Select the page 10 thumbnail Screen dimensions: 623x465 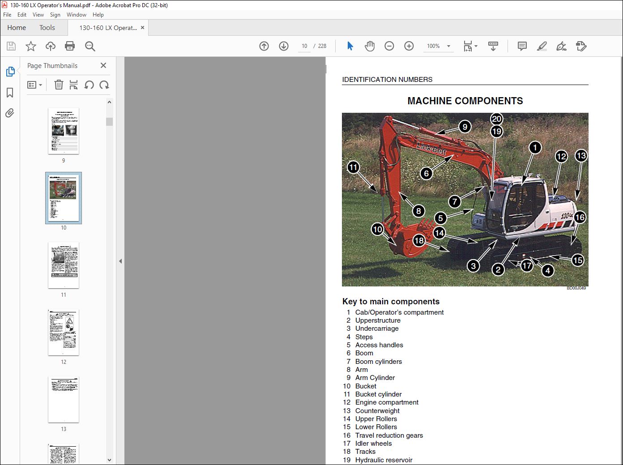coord(64,198)
